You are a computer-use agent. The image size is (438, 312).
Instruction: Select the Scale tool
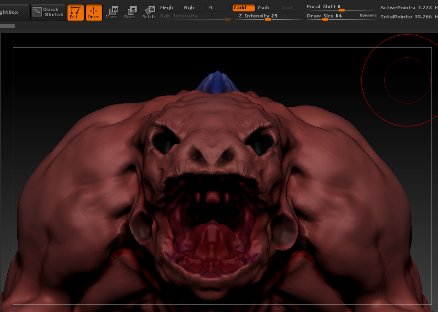[130, 12]
